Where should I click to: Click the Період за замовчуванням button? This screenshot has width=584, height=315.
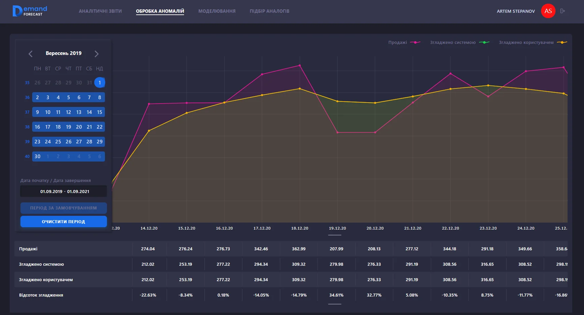[x=63, y=208]
